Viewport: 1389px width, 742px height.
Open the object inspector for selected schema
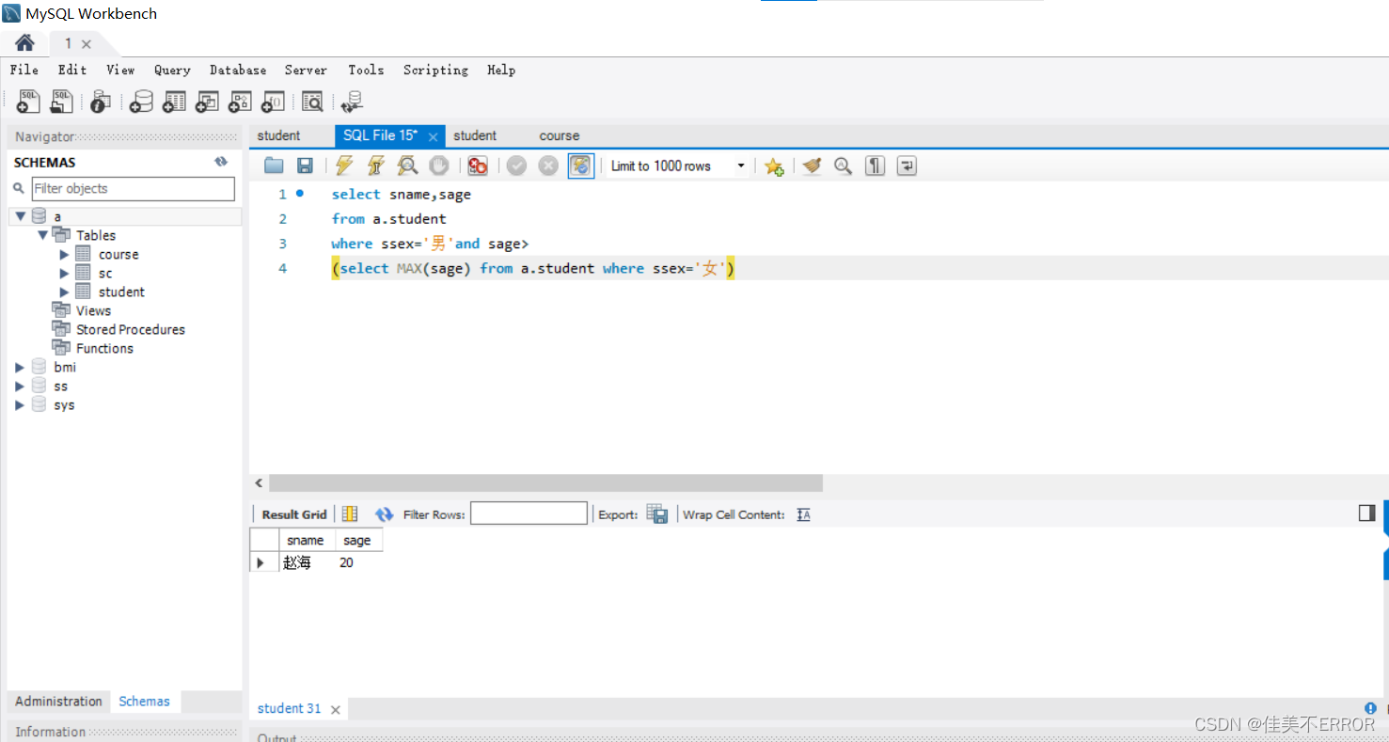pos(101,102)
